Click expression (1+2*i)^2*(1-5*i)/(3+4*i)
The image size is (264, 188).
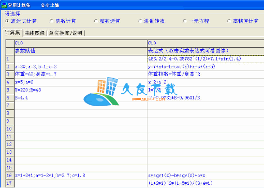[206, 183]
